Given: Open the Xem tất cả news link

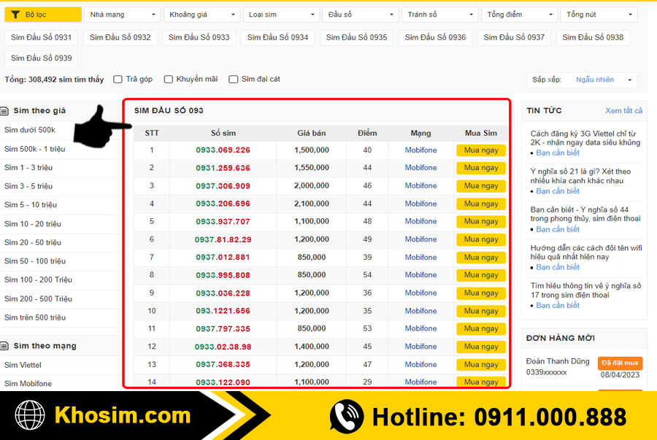Looking at the screenshot, I should tap(623, 111).
